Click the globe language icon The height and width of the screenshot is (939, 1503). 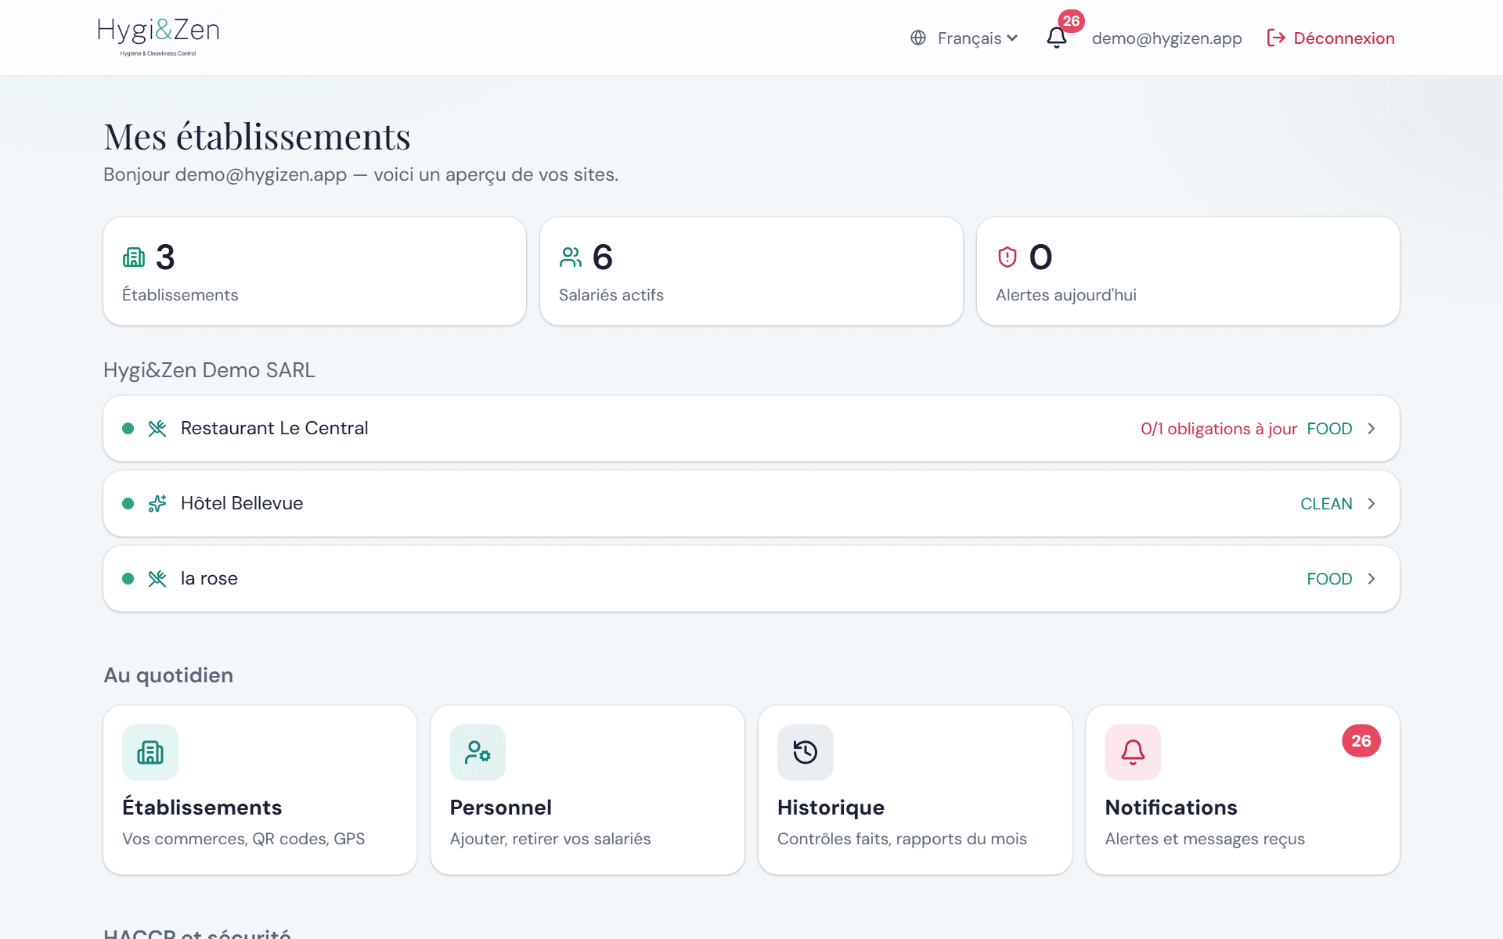click(918, 38)
